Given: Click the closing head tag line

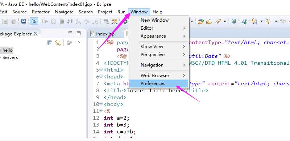Looking at the screenshot, I should [115, 97].
